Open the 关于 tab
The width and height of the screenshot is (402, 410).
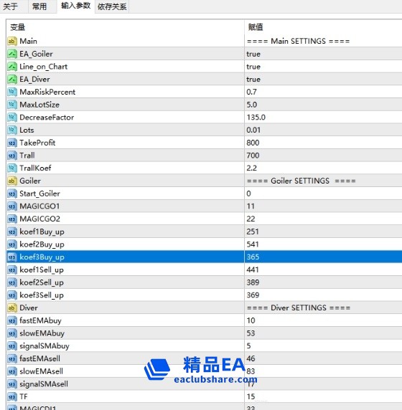(x=11, y=6)
